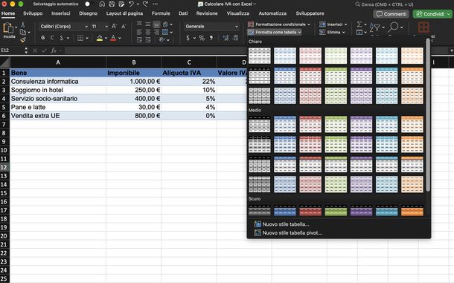Select the first light blue style under Chiaro
The width and height of the screenshot is (454, 283).
coord(285,56)
